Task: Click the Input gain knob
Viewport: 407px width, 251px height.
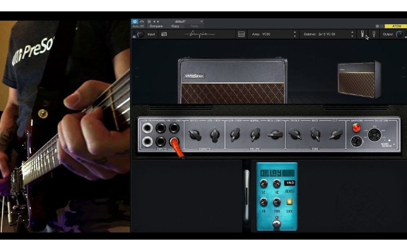Action: pyautogui.click(x=140, y=35)
